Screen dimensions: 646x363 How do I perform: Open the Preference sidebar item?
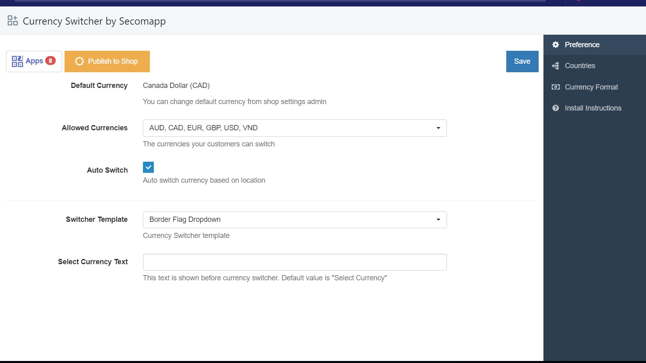click(x=595, y=45)
